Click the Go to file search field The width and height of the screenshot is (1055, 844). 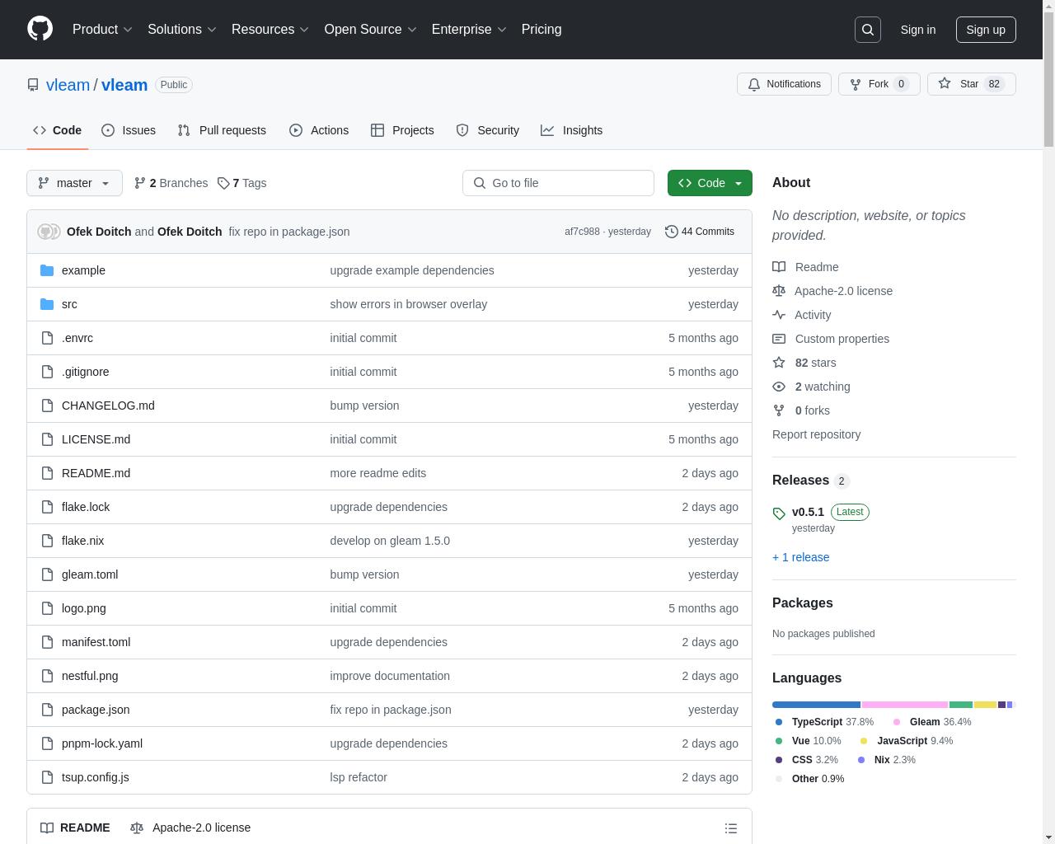(x=558, y=183)
